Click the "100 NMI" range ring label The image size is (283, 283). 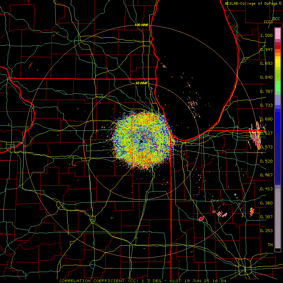click(141, 25)
